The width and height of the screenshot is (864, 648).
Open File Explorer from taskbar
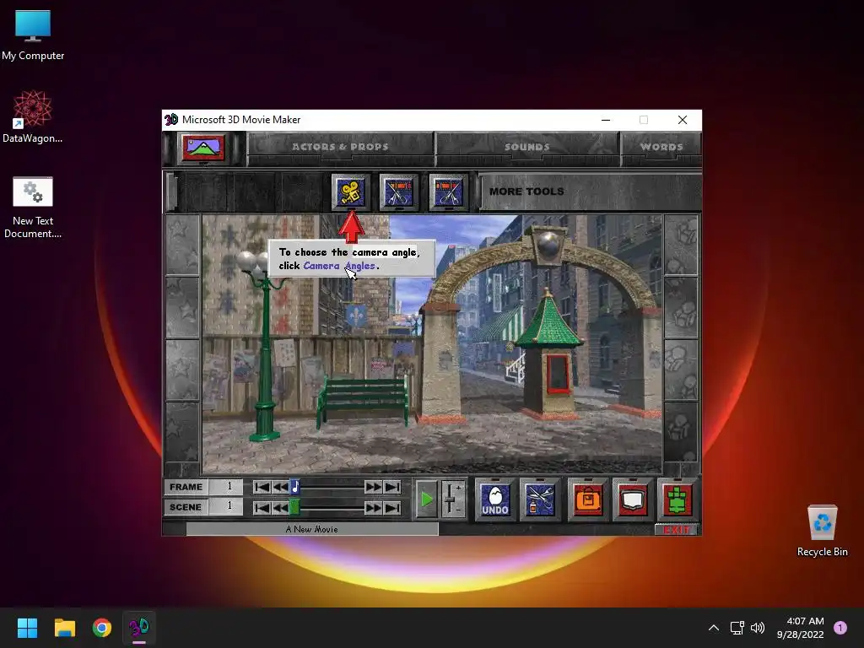click(64, 628)
